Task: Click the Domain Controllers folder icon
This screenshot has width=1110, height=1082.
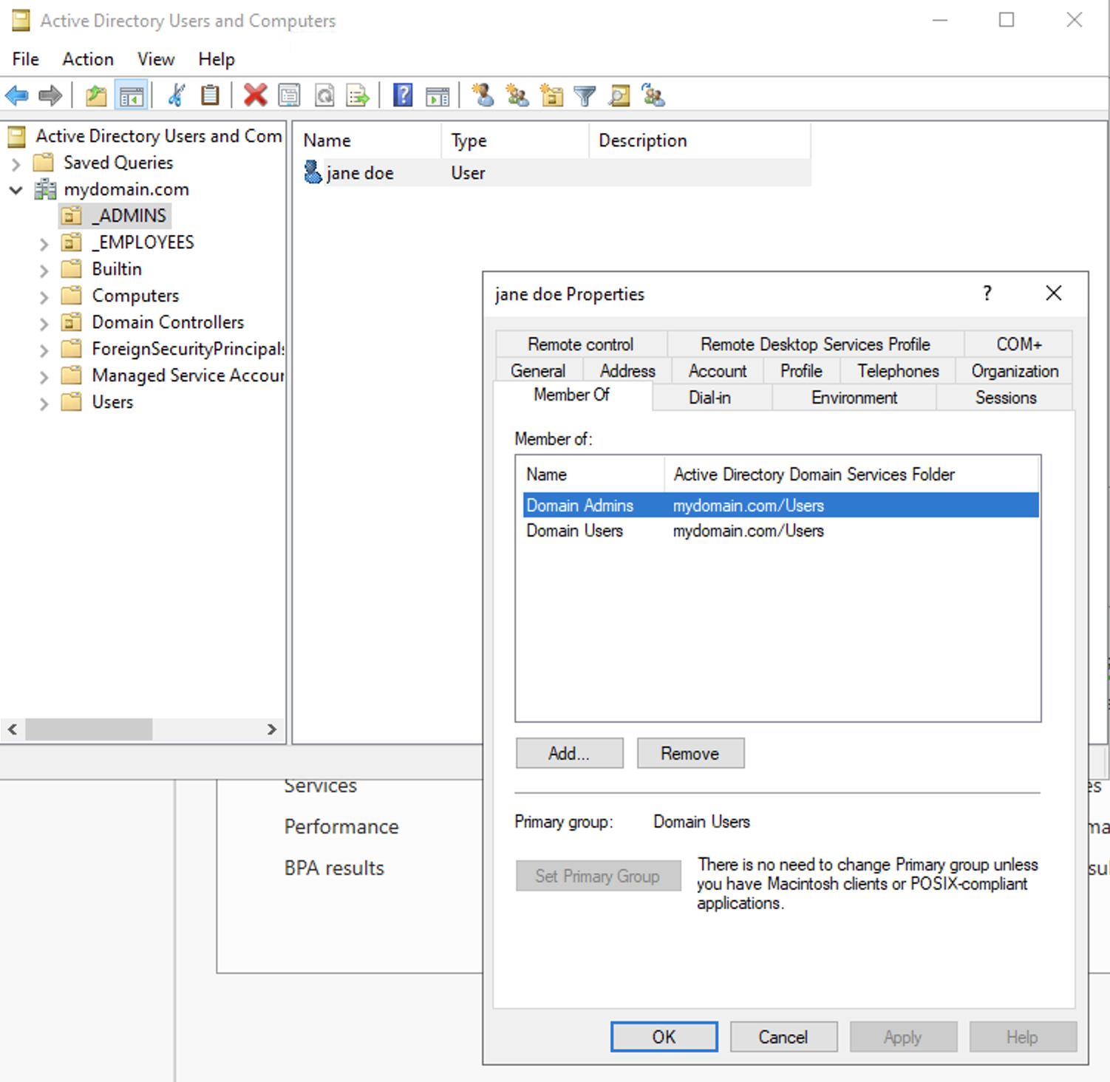Action: 72,322
